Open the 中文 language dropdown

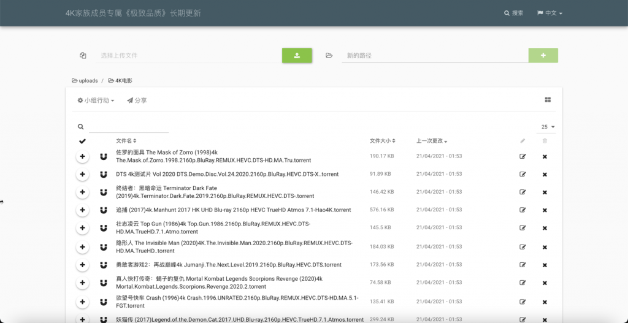pyautogui.click(x=550, y=13)
